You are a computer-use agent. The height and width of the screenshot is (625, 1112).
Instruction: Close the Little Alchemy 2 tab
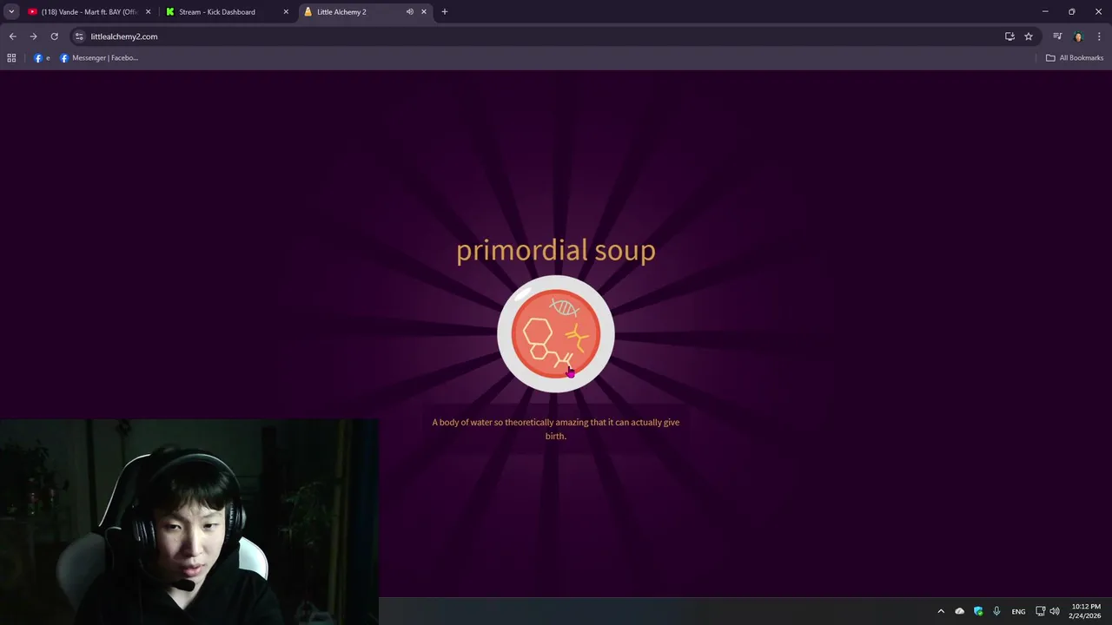[x=424, y=12]
